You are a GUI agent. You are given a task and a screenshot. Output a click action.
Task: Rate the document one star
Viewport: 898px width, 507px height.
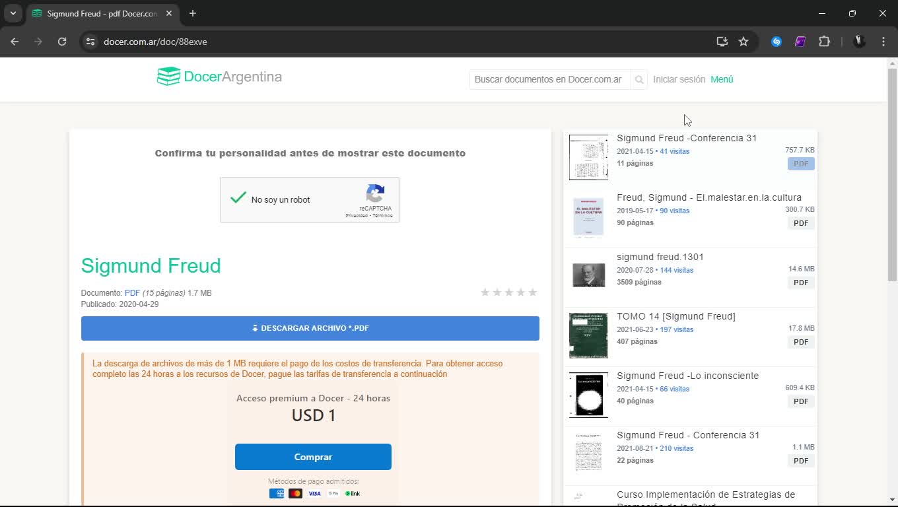tap(485, 292)
